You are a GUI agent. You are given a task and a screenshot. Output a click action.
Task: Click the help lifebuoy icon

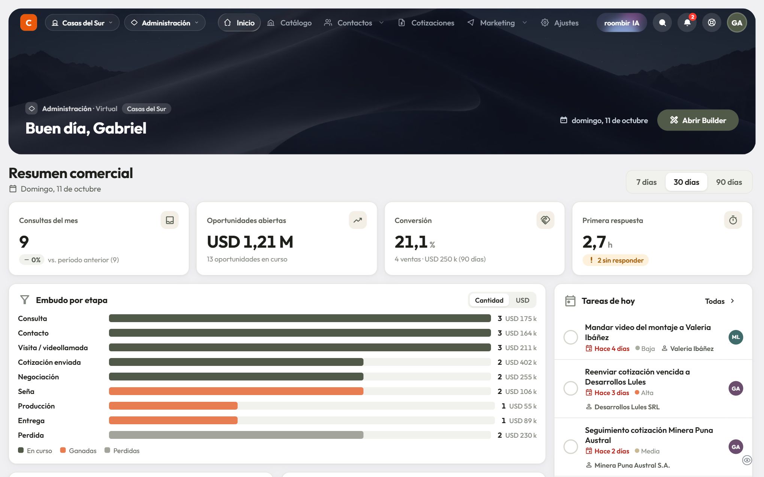712,22
